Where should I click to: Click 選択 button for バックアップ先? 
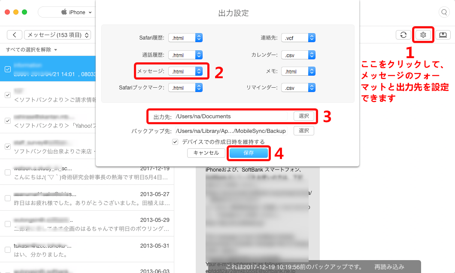pos(304,131)
